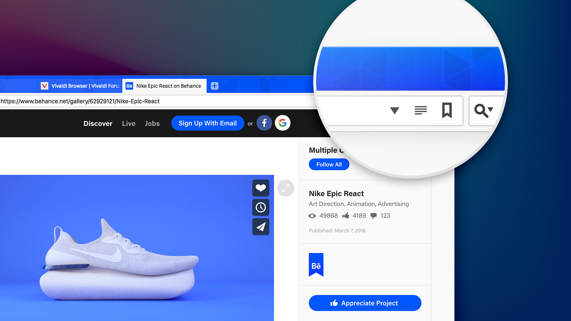Click the clock/watch later icon
Screen dimensions: 571x321
(x=260, y=207)
